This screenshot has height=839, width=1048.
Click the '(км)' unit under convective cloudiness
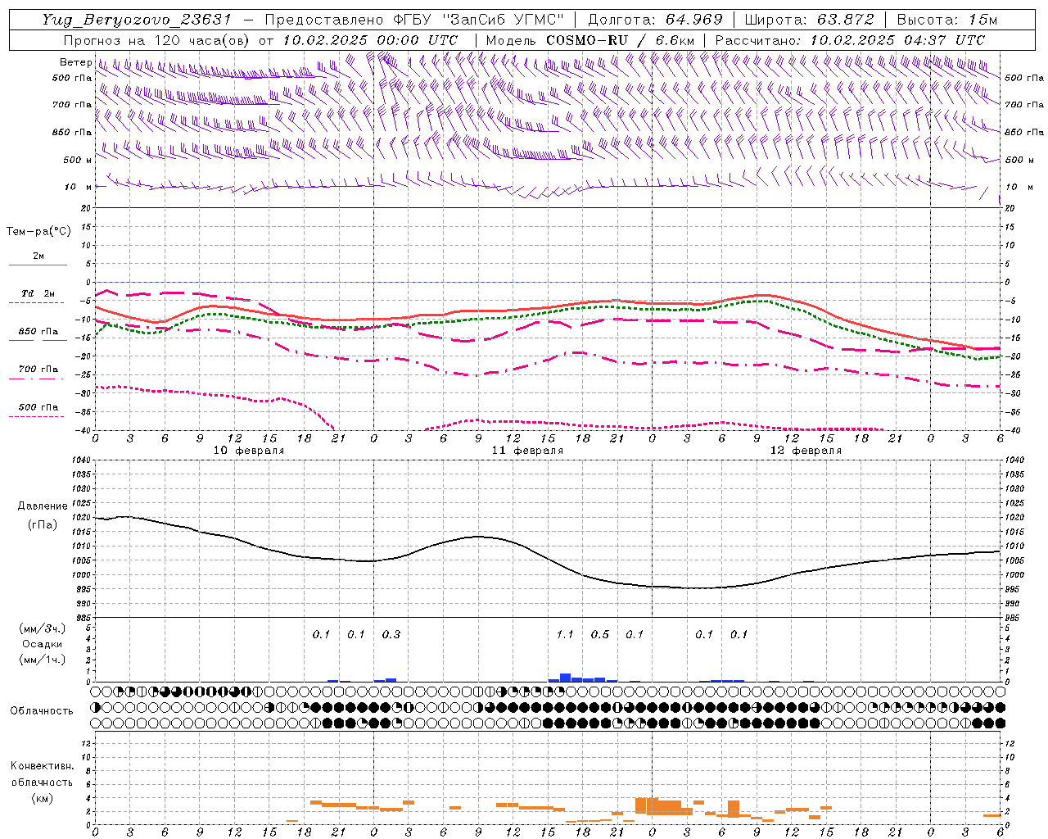(43, 799)
